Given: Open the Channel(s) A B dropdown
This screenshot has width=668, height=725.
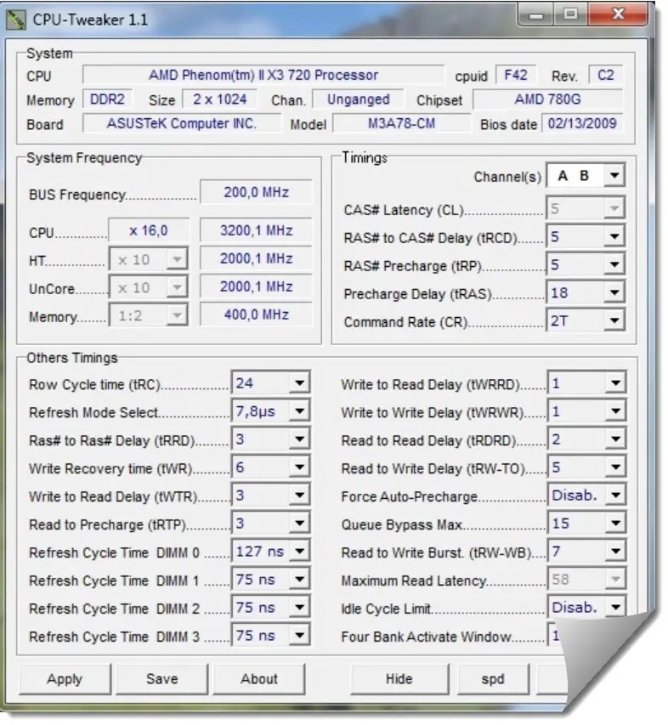Looking at the screenshot, I should tap(586, 176).
